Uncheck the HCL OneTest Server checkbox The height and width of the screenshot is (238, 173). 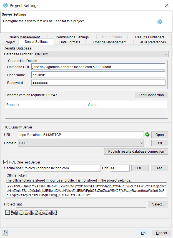pos(6,162)
